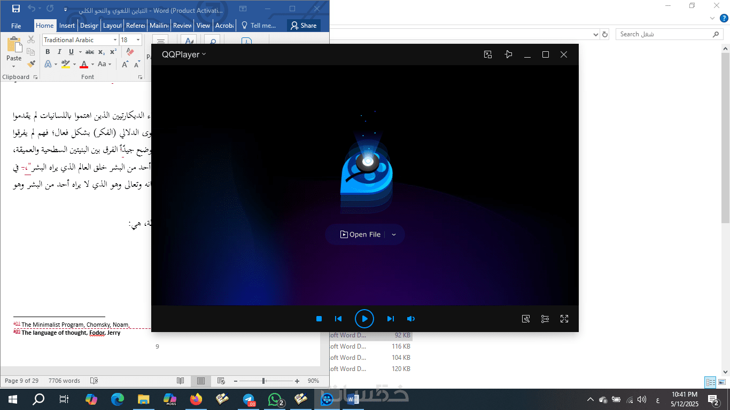Enter fullscreen mode in QQPlayer
730x410 pixels.
(x=564, y=319)
